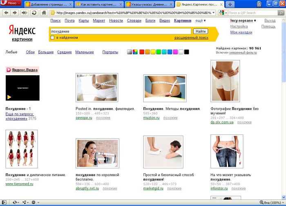This screenshot has height=206, width=286.
Task: Enable the "в найденном" checkbox
Action: (52, 38)
